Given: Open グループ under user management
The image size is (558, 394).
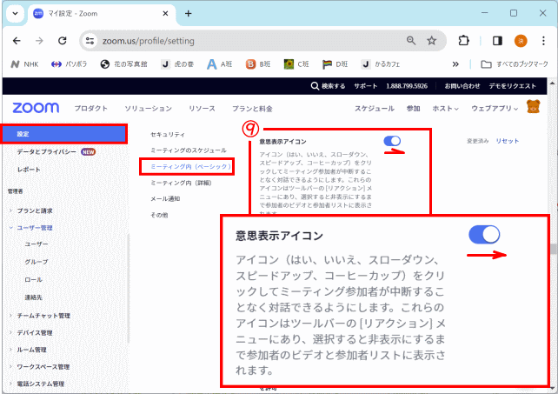Looking at the screenshot, I should 37,262.
